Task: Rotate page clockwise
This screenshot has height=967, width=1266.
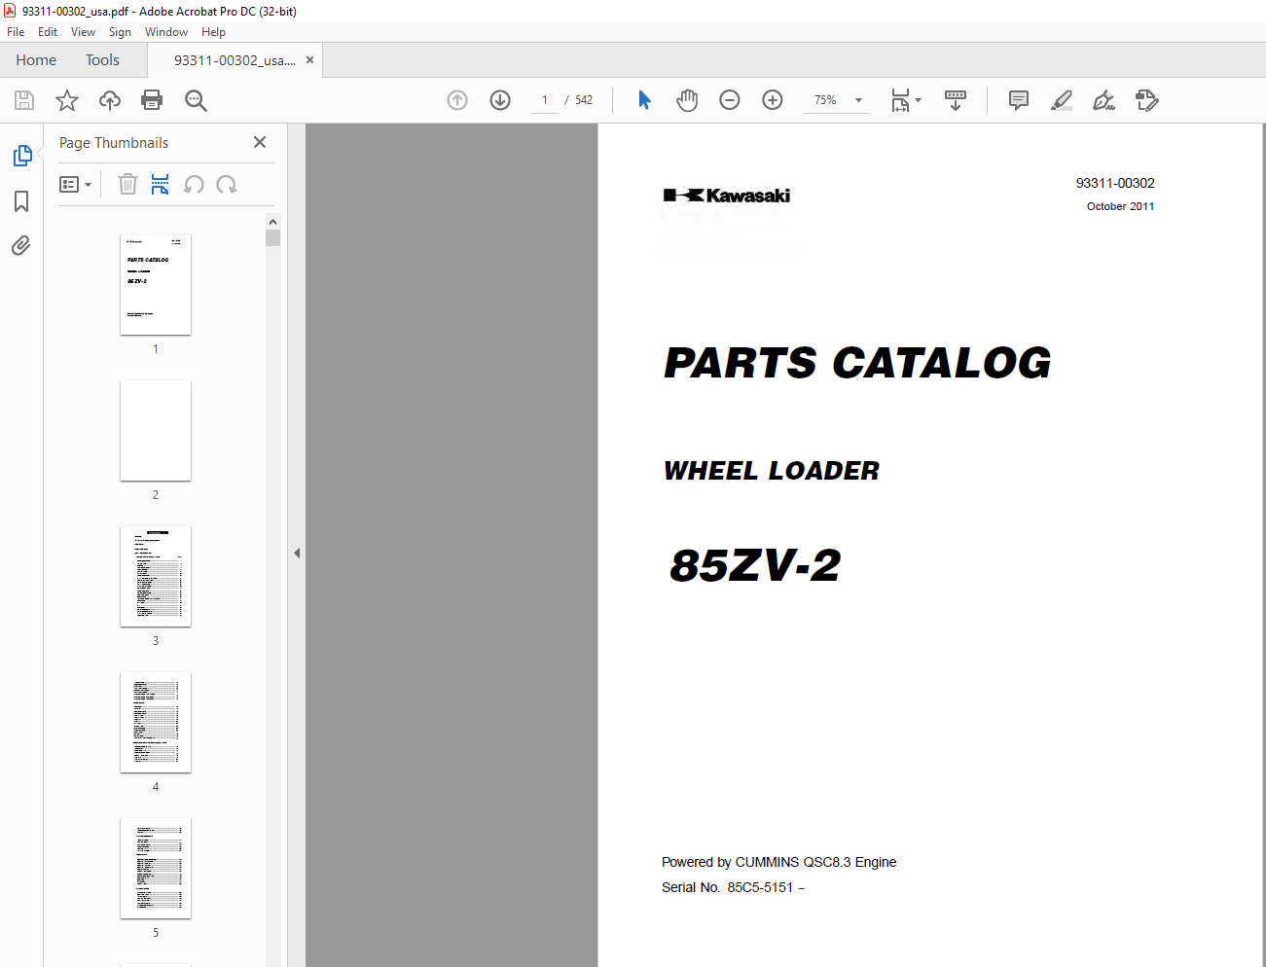Action: pos(227,184)
